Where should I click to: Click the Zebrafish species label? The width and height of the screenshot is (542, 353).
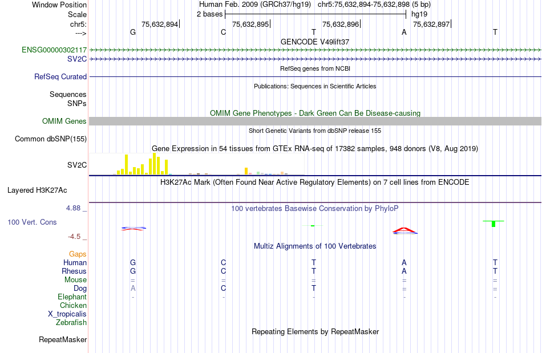pyautogui.click(x=71, y=323)
